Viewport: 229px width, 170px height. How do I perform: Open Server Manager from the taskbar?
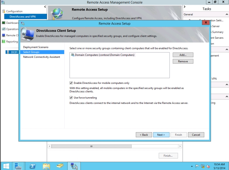click(x=17, y=166)
